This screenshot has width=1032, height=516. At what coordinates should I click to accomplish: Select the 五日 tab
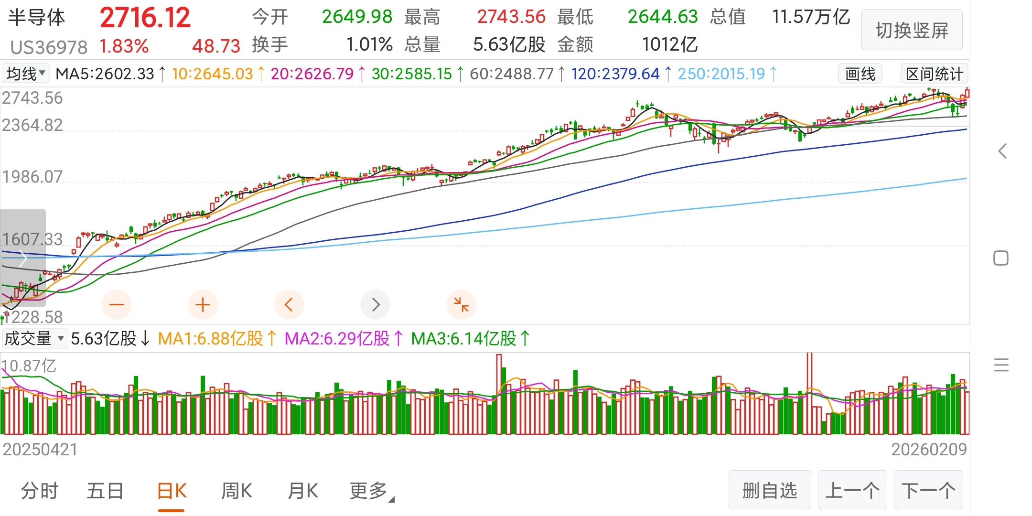[105, 491]
